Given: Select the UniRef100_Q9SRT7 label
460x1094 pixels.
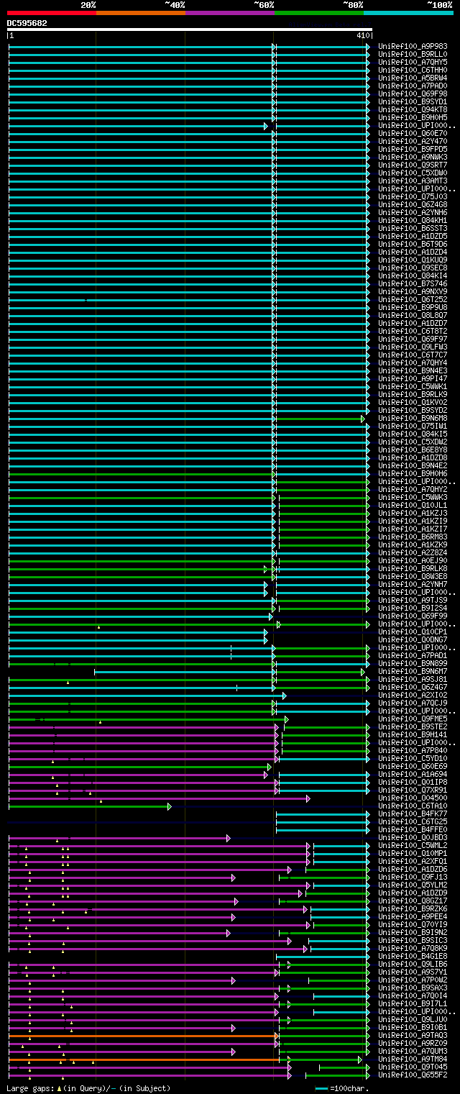Looking at the screenshot, I should (414, 165).
